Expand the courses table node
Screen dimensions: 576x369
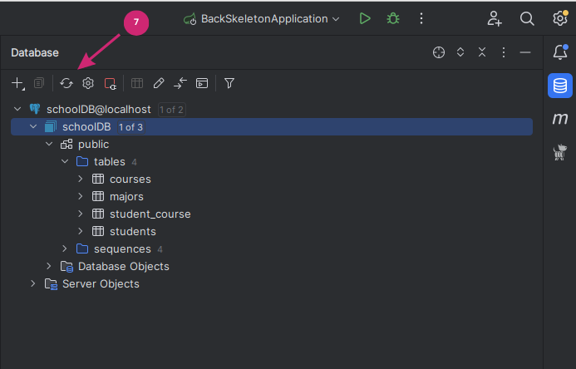(81, 179)
